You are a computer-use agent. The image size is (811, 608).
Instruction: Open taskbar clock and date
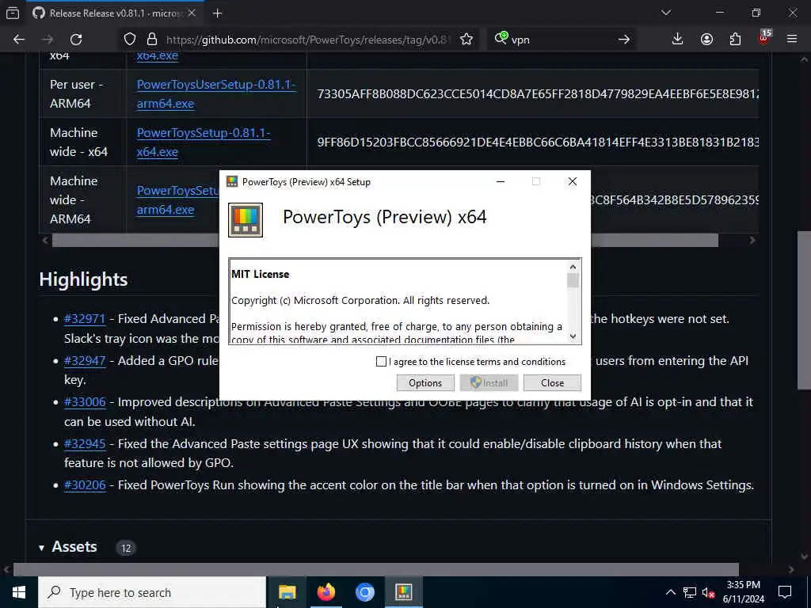tap(743, 592)
